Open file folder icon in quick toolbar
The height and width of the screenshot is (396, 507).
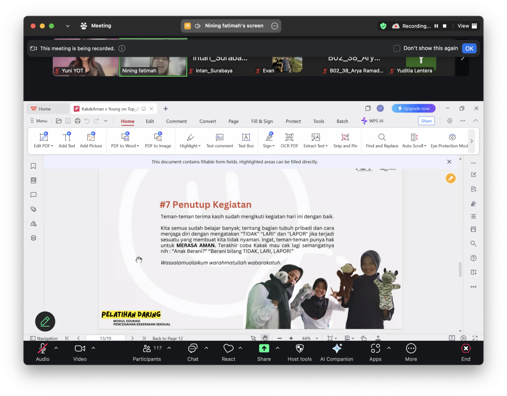click(x=59, y=121)
